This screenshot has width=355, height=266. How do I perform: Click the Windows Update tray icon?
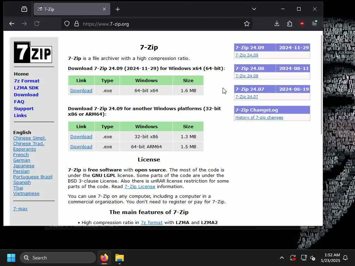click(x=293, y=258)
